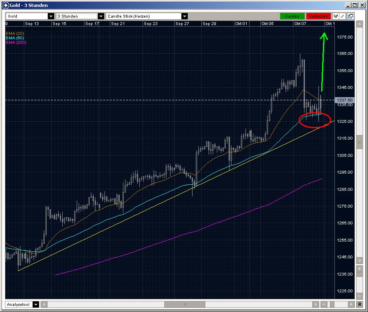Reset chart view with the R button

[x=359, y=305]
